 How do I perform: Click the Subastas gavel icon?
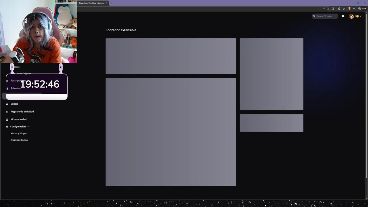tap(7, 88)
